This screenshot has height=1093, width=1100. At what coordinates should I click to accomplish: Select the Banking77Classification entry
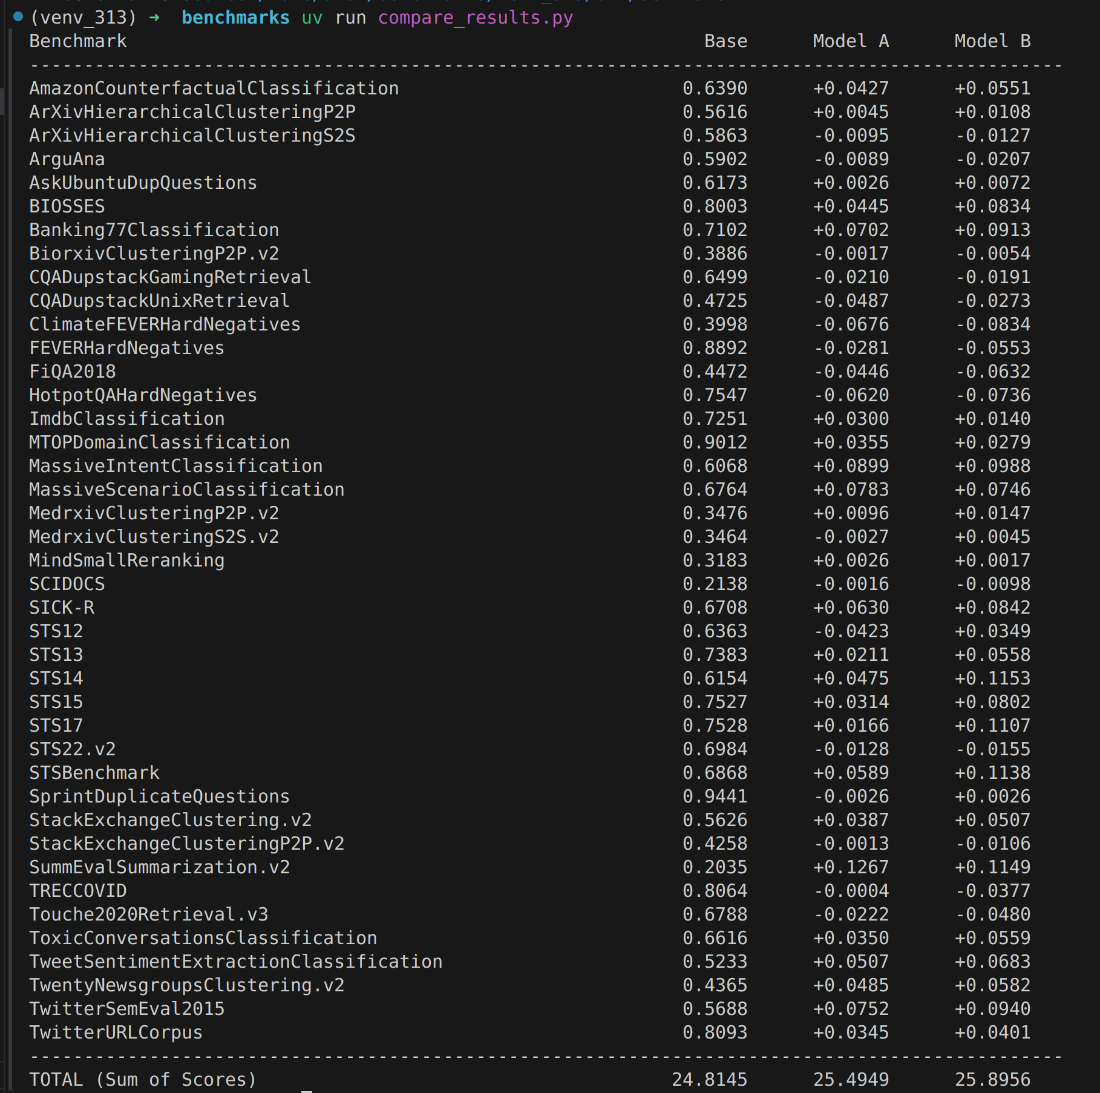point(154,229)
